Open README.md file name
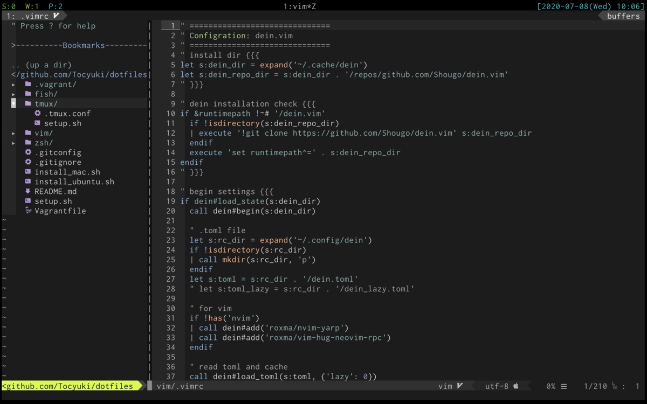 point(56,191)
